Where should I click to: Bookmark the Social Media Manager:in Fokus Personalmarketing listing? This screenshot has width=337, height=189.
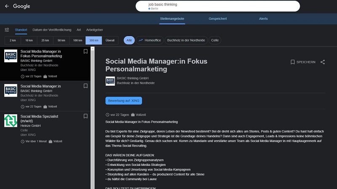coord(86,51)
